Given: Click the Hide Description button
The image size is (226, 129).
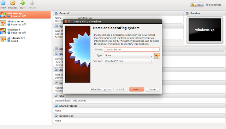Looking at the screenshot, I should pyautogui.click(x=101, y=89).
